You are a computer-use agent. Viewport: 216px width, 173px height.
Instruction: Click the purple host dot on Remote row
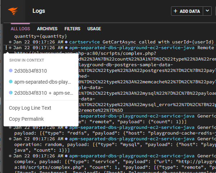coord(66,48)
